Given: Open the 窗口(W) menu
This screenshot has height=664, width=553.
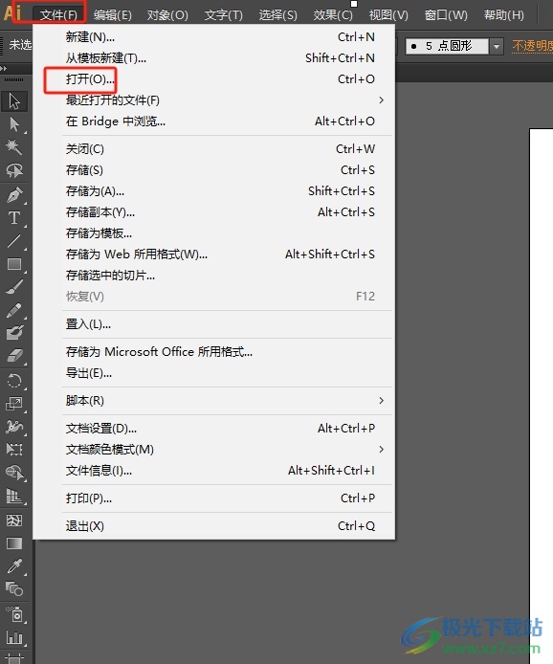Looking at the screenshot, I should click(x=446, y=14).
